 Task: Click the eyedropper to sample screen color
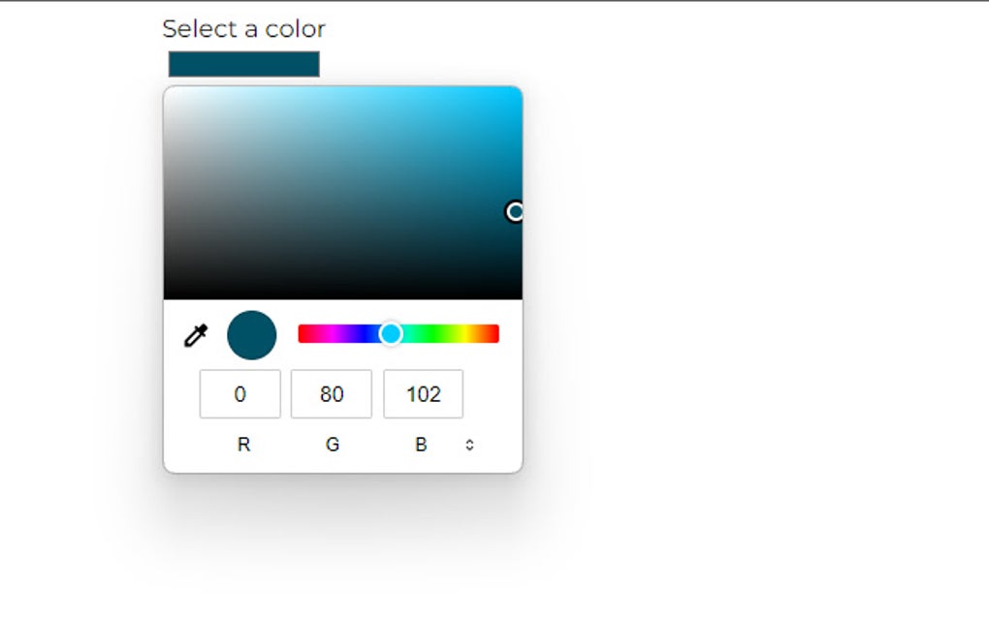(194, 334)
